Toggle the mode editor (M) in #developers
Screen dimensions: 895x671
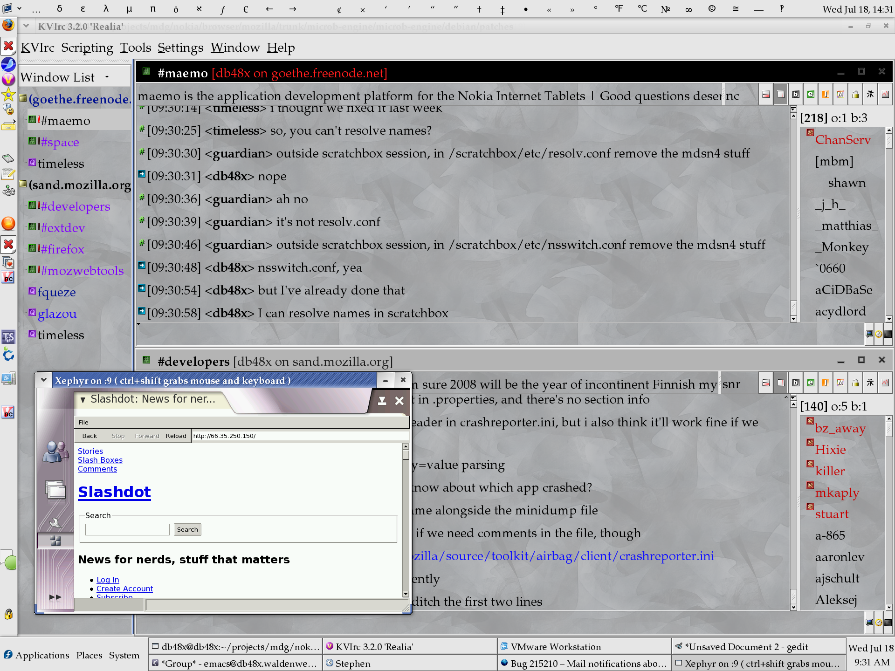pos(840,383)
